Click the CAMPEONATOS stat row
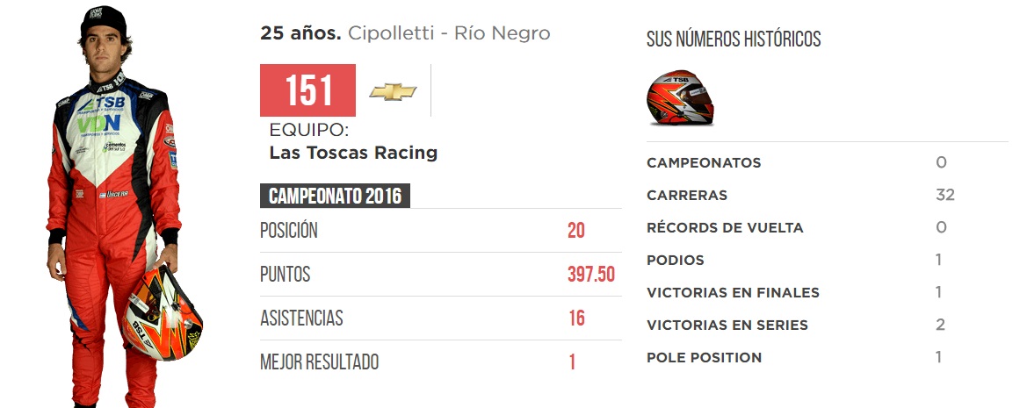 tap(828, 163)
